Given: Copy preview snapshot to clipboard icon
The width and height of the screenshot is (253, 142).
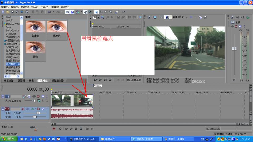Looking at the screenshot, I should tap(200, 17).
